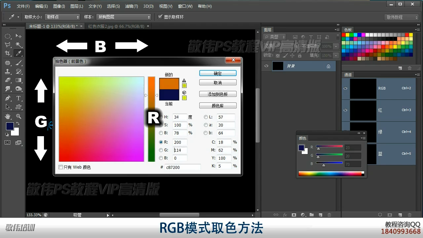Select the Zoom tool

(19, 116)
